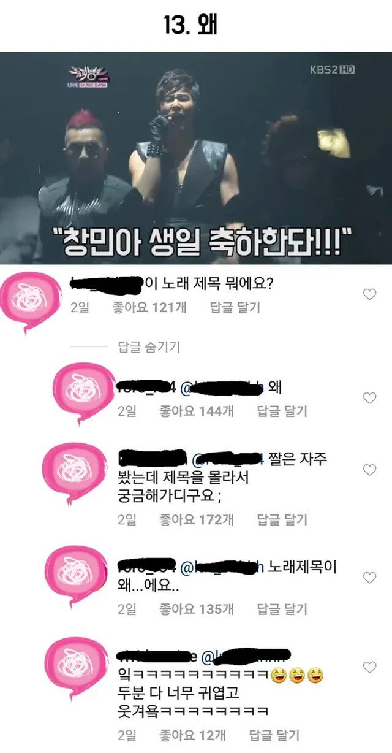Screen dimensions: 392x753
Task: Open the KBS2 Music Bank video thumbnail
Action: [196, 158]
